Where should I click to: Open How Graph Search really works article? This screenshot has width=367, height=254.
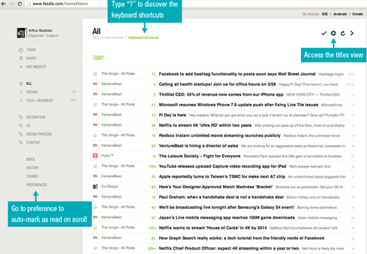tap(242, 238)
